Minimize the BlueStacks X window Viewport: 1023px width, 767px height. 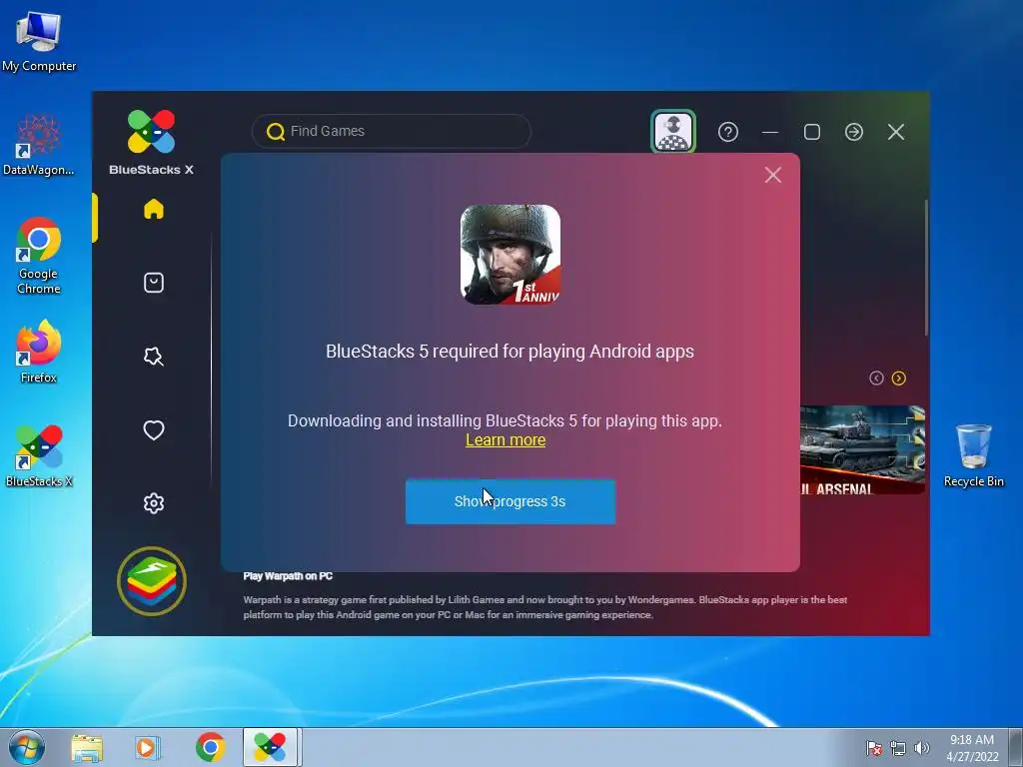(x=770, y=133)
